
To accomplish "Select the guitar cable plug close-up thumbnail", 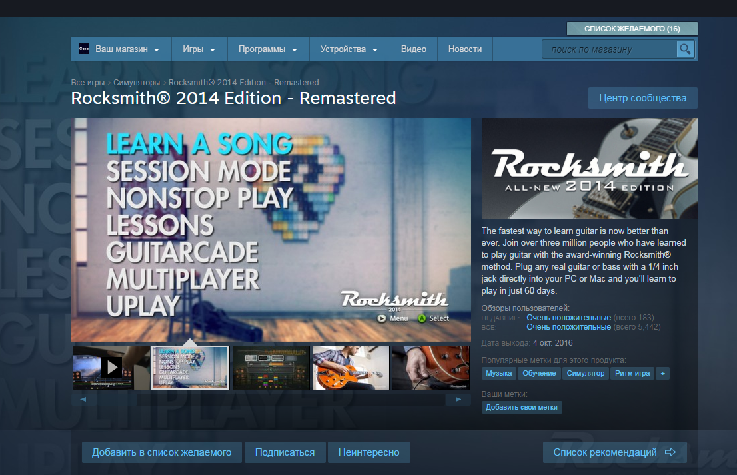I will (x=431, y=368).
